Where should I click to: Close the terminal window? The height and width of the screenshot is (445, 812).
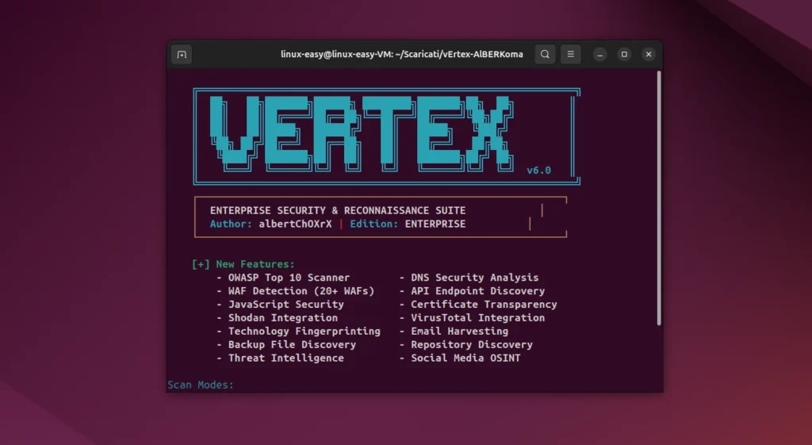[649, 55]
